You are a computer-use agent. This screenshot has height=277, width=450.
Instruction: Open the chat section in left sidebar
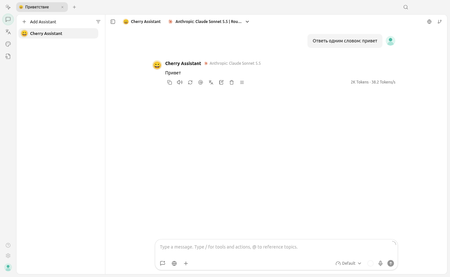(x=8, y=19)
